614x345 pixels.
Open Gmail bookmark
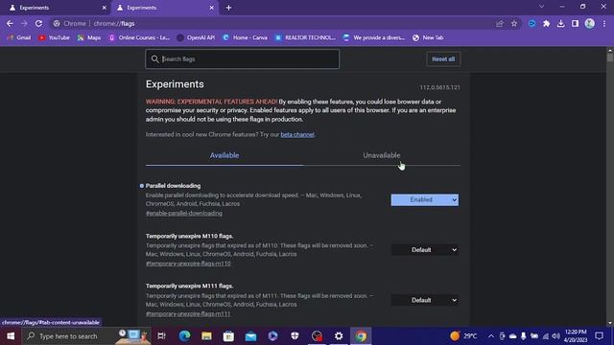coord(19,37)
